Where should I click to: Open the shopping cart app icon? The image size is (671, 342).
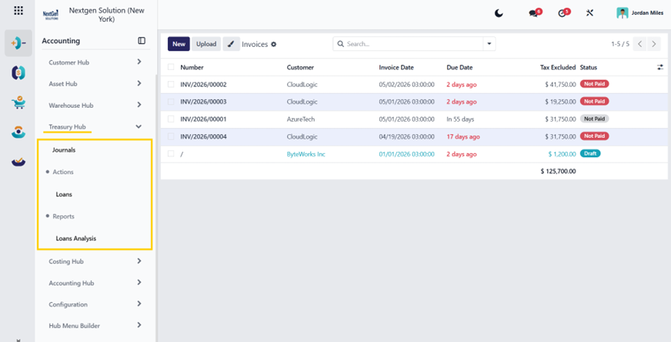click(x=18, y=102)
